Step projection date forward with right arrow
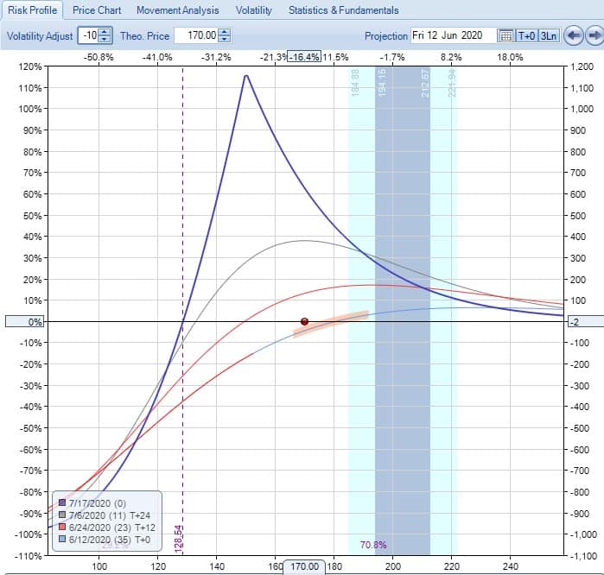The width and height of the screenshot is (604, 575). [594, 35]
